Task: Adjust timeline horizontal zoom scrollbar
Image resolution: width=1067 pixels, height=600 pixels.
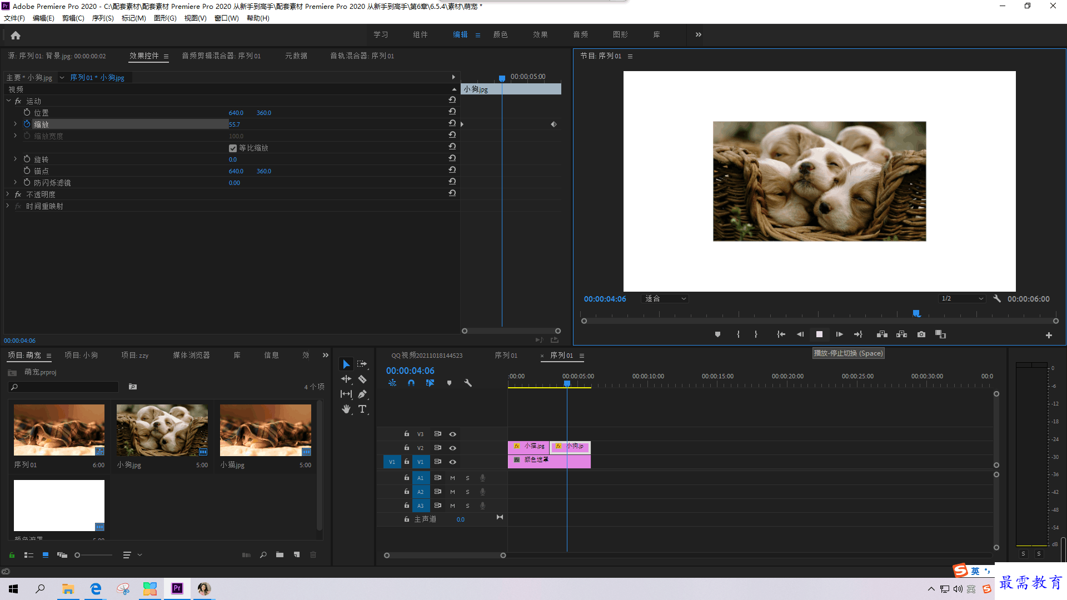Action: tap(445, 555)
